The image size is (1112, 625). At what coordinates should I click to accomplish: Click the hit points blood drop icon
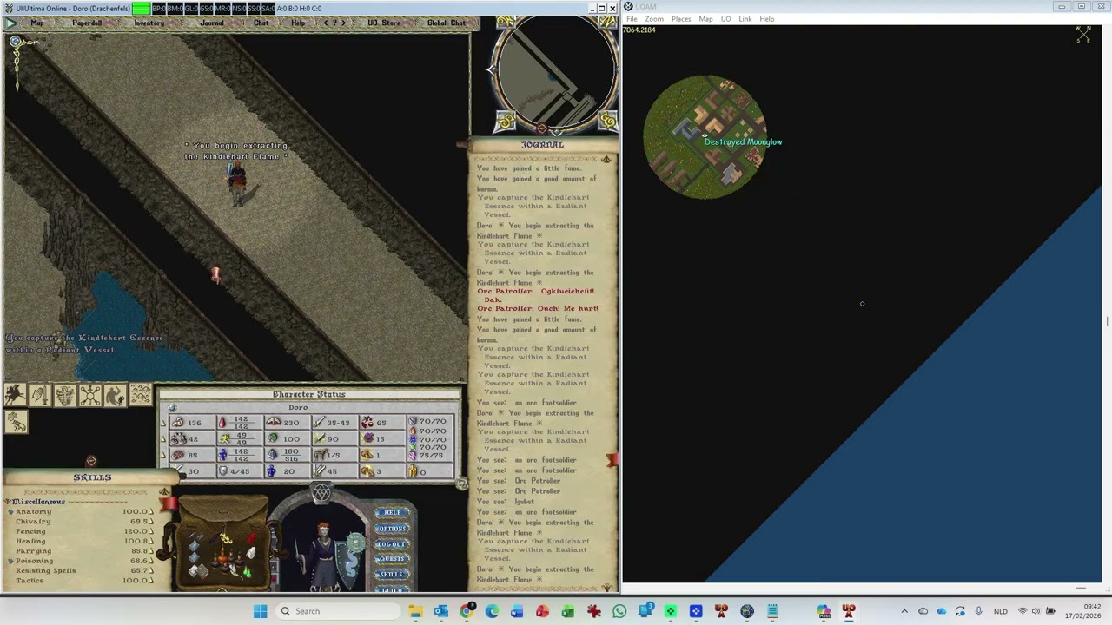click(222, 423)
